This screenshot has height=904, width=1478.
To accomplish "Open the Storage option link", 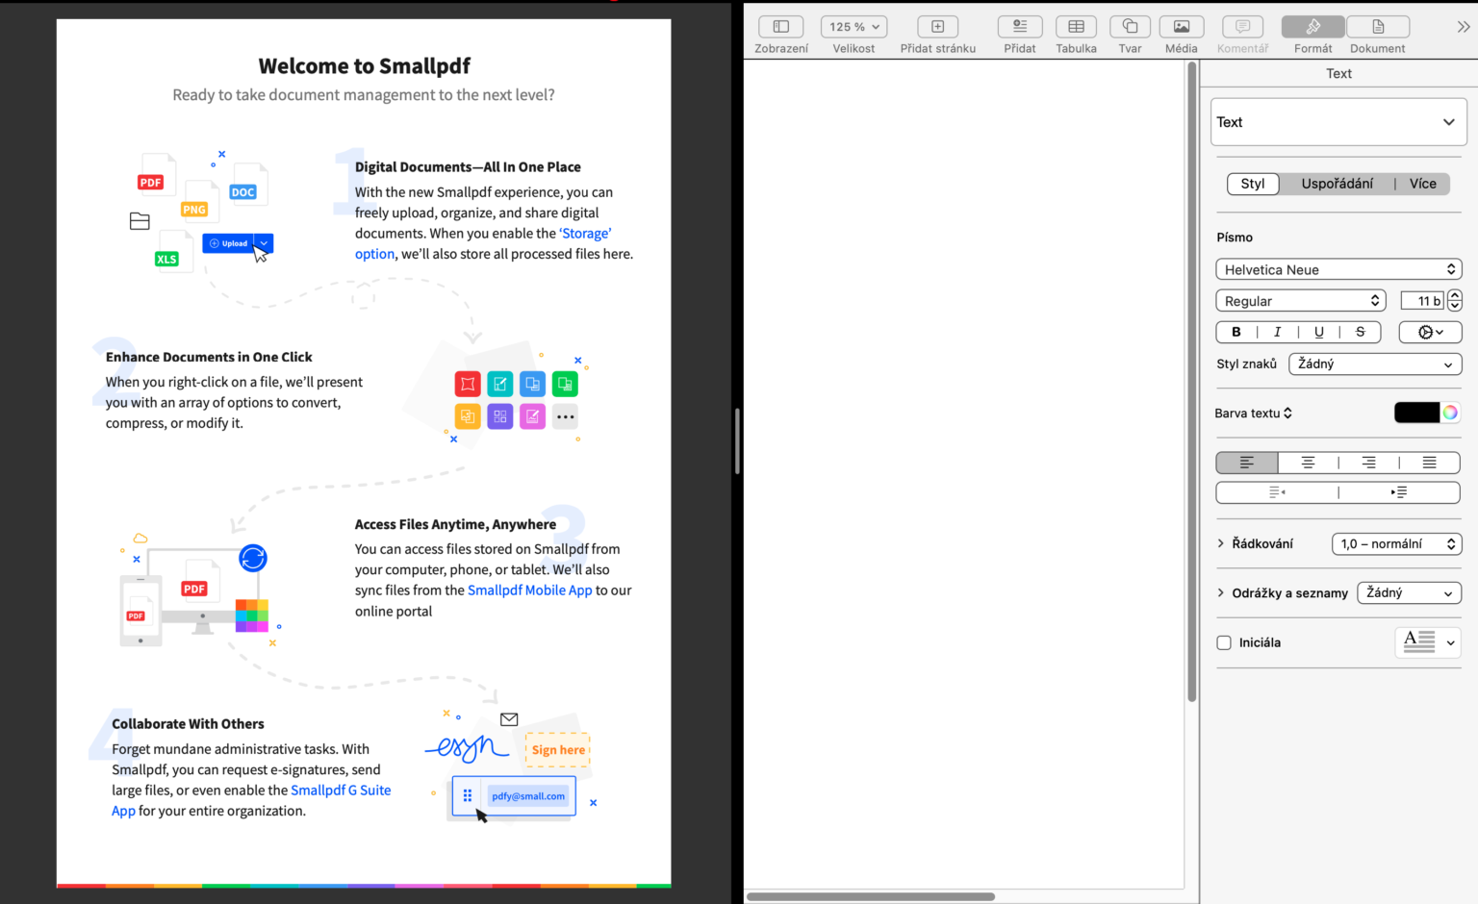I will [585, 233].
